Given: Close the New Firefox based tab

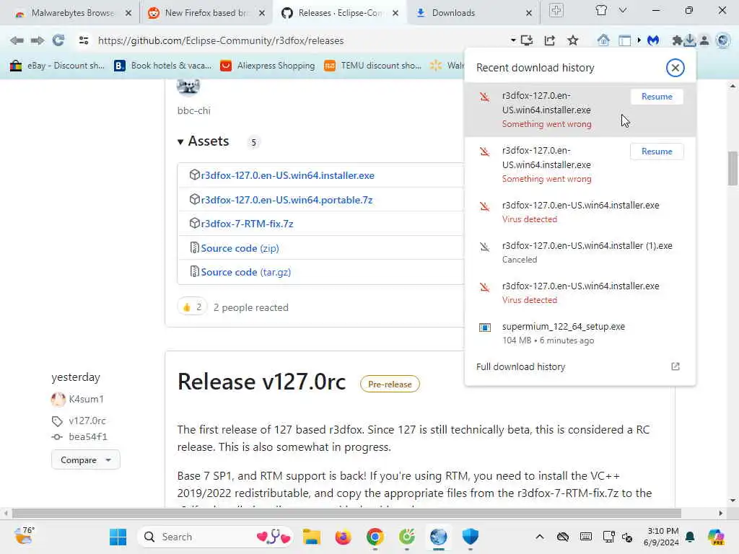Looking at the screenshot, I should tap(261, 13).
